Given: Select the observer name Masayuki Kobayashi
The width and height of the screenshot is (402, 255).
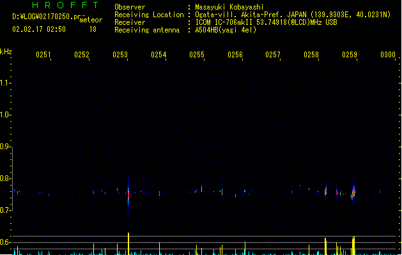Looking at the screenshot, I should point(229,7).
